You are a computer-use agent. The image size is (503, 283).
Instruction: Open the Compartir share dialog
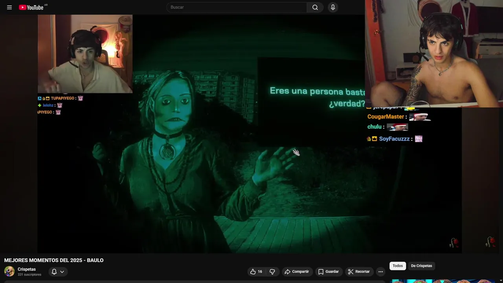297,272
